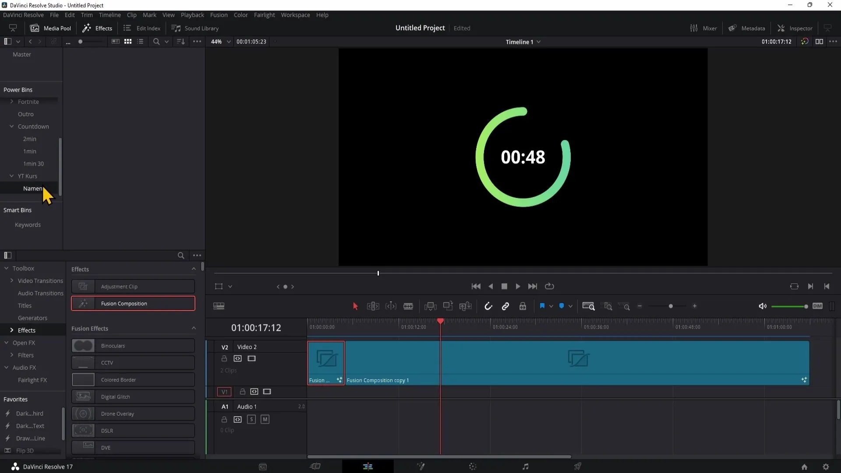Screen dimensions: 841x473
Task: Click the flag/marker icon in timeline toolbar
Action: 542,306
